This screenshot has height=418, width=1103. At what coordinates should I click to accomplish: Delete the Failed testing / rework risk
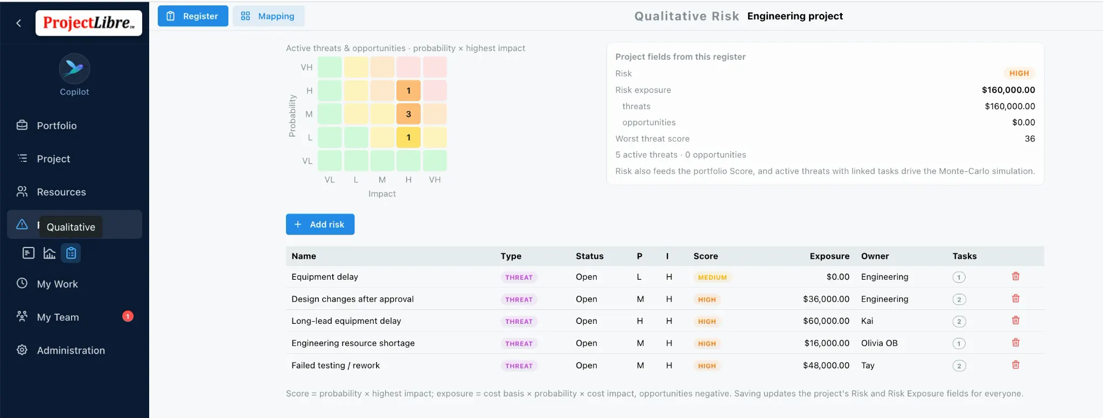(x=1016, y=365)
